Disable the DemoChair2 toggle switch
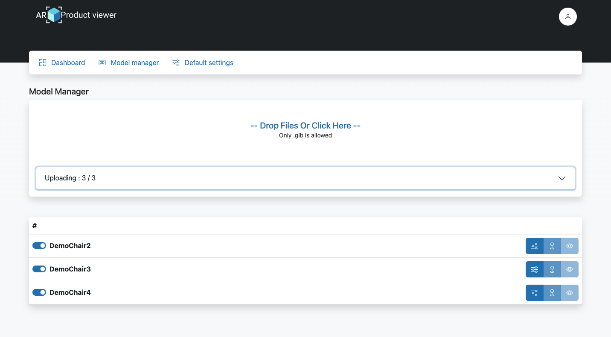The height and width of the screenshot is (337, 611). pyautogui.click(x=39, y=246)
